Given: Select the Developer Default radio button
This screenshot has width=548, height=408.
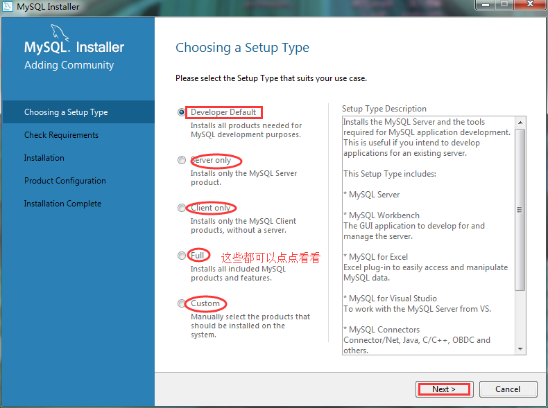Looking at the screenshot, I should click(181, 112).
